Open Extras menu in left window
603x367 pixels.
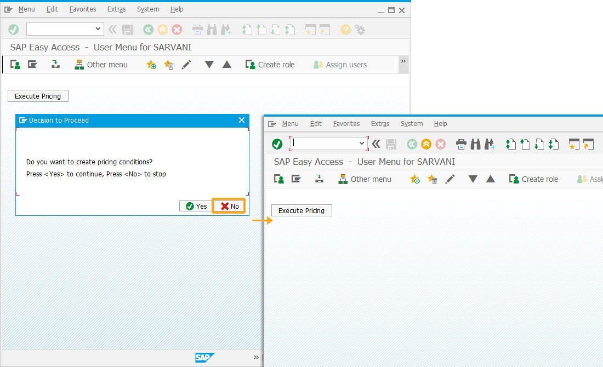pos(117,9)
